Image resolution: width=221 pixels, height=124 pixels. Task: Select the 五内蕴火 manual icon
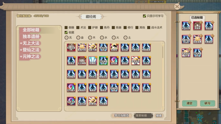pyautogui.click(x=71, y=87)
